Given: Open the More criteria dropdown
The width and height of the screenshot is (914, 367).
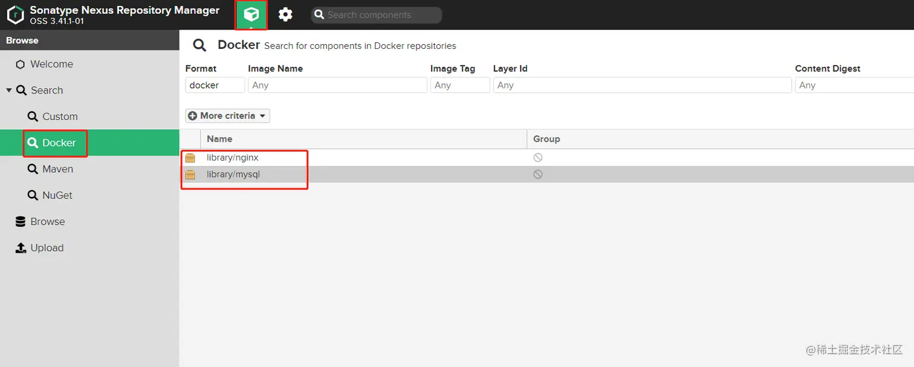Looking at the screenshot, I should click(228, 116).
